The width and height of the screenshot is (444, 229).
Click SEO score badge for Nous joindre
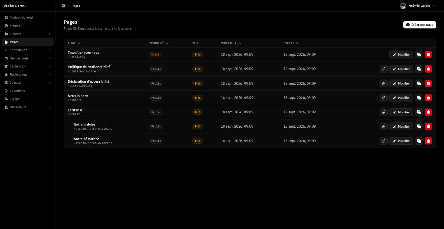[198, 98]
